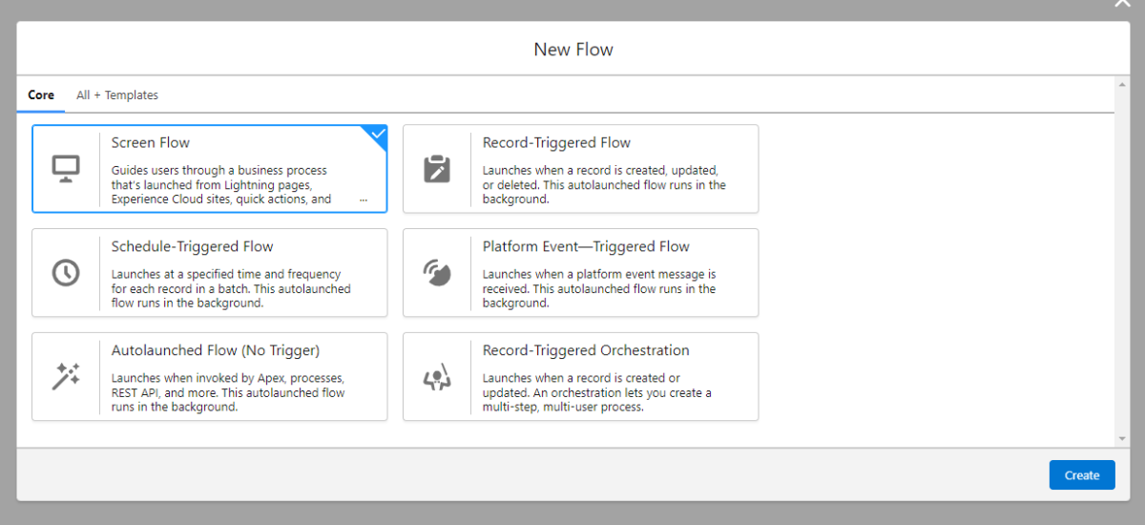Choose the Record-Triggered Flow title
The image size is (1145, 525).
(x=556, y=143)
